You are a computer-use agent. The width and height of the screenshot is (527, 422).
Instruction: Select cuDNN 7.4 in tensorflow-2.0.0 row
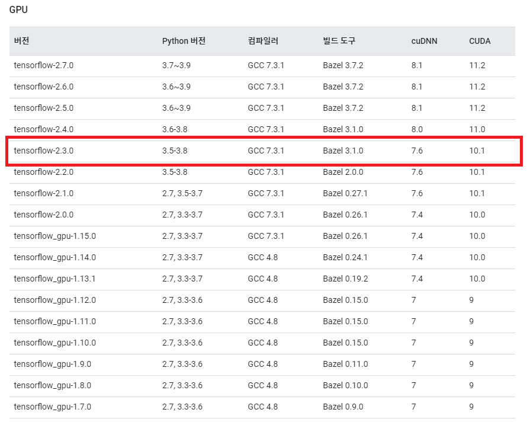417,215
